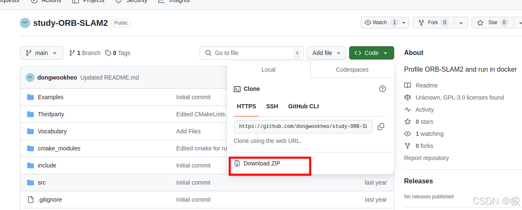The image size is (522, 210).
Task: View the 0 Tags link
Action: [x=118, y=53]
